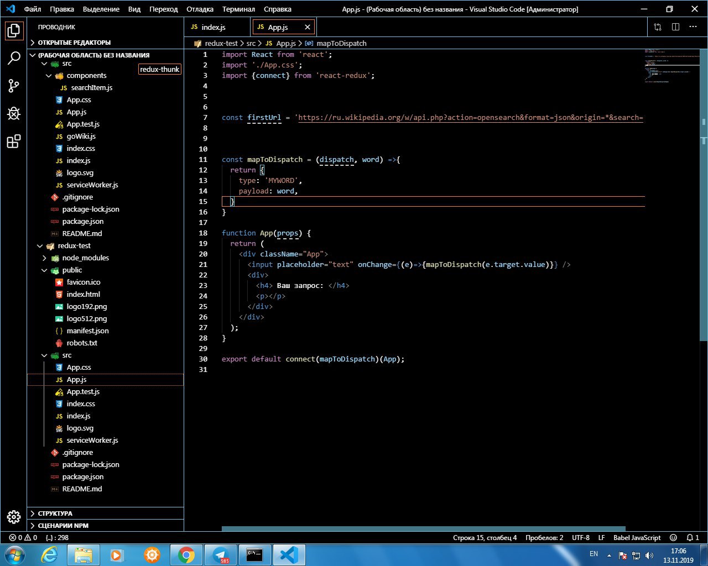Open the Терминал menu

pos(238,9)
